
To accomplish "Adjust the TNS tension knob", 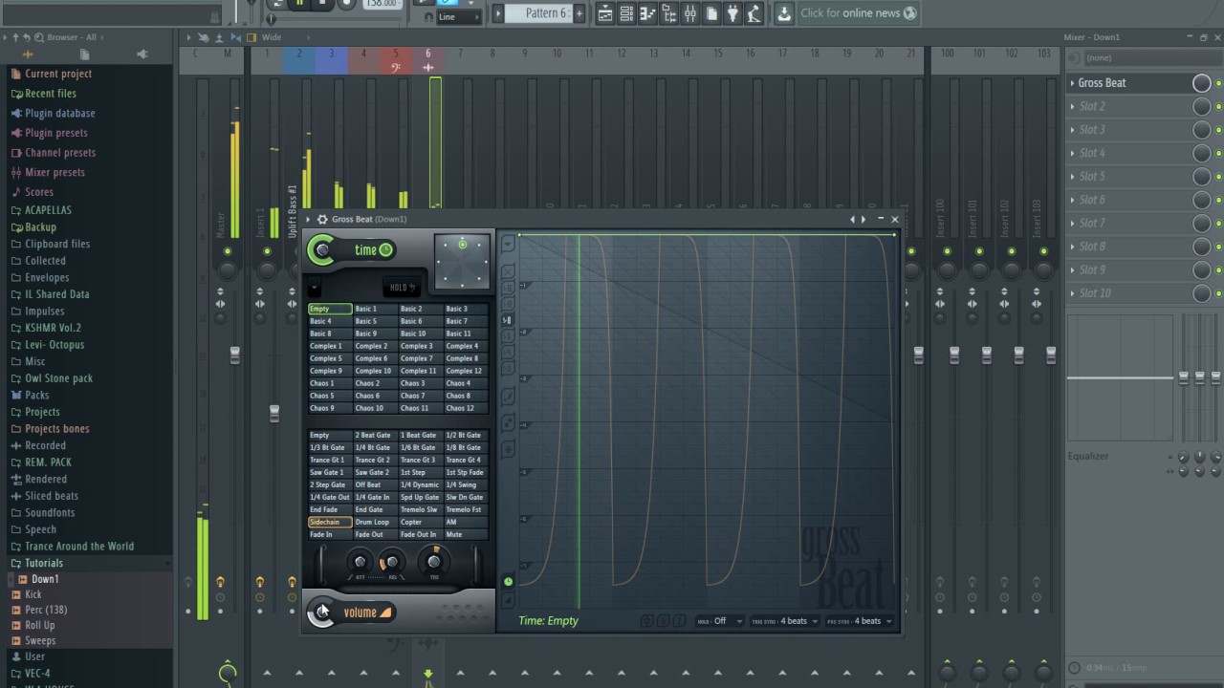I will (x=434, y=562).
